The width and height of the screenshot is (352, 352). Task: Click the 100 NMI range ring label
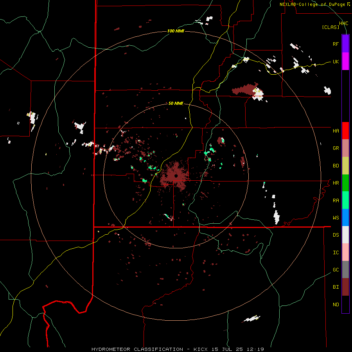[176, 31]
